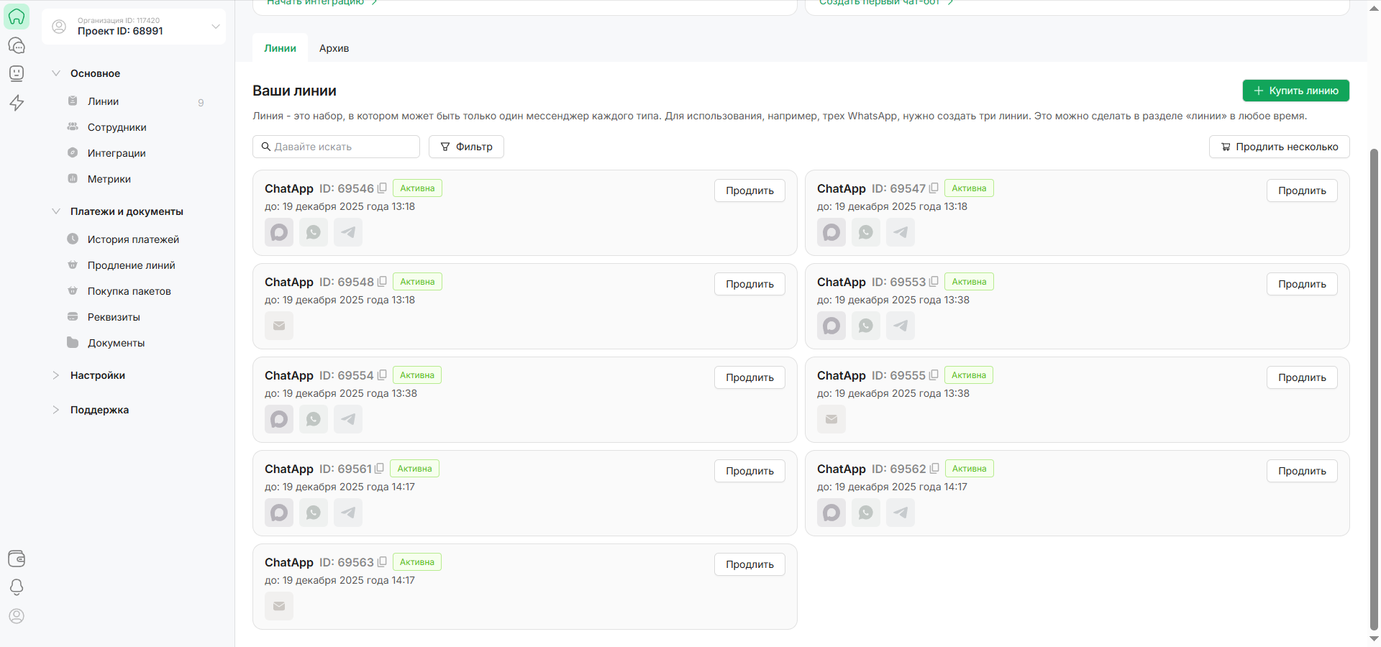Click chat messenger icon in line 69562

pos(831,513)
